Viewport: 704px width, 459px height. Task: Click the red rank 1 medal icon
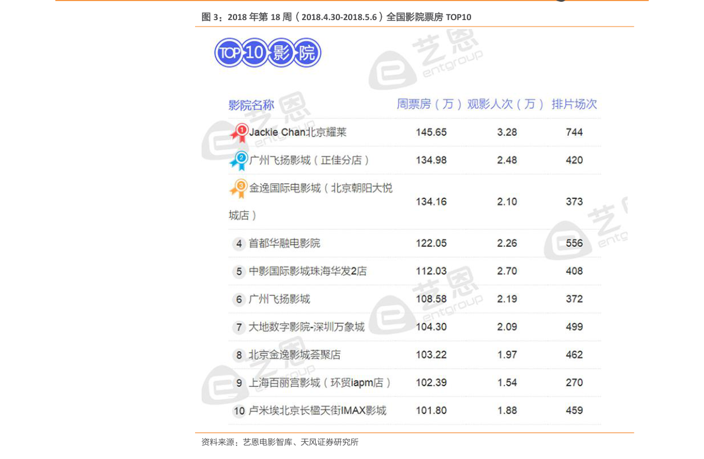click(x=240, y=133)
